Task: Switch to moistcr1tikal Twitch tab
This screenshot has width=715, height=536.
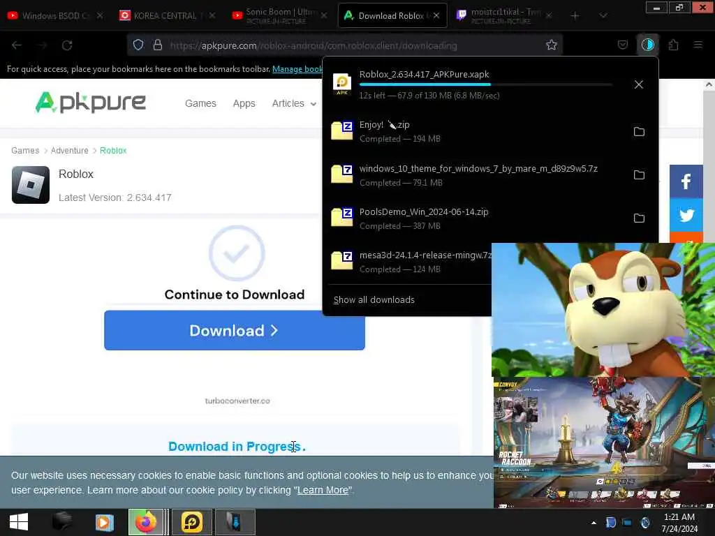Action: coord(504,15)
